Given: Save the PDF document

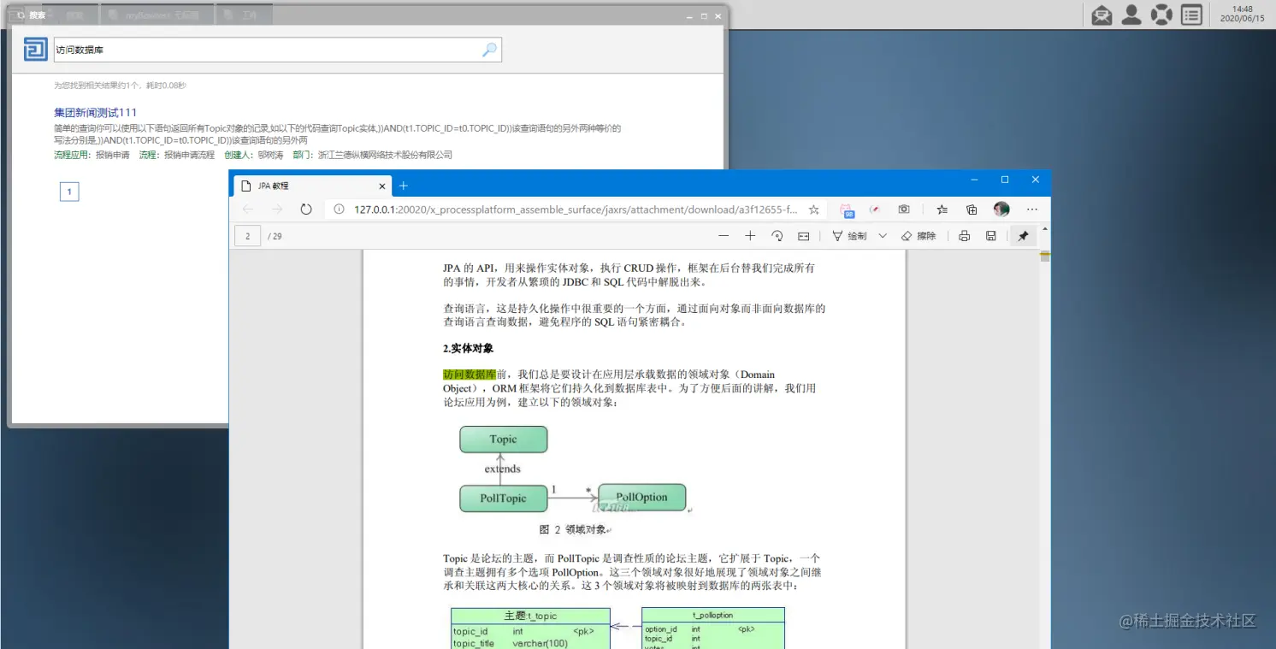Looking at the screenshot, I should 990,235.
